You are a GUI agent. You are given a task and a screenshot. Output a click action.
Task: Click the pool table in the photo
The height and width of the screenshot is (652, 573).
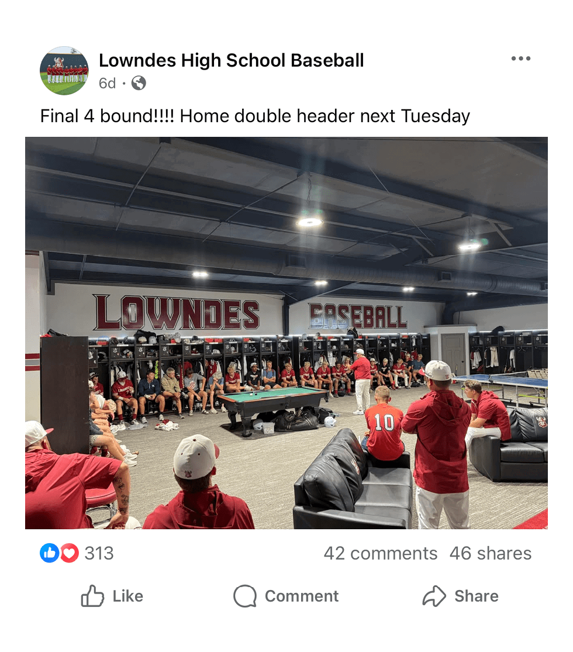273,408
